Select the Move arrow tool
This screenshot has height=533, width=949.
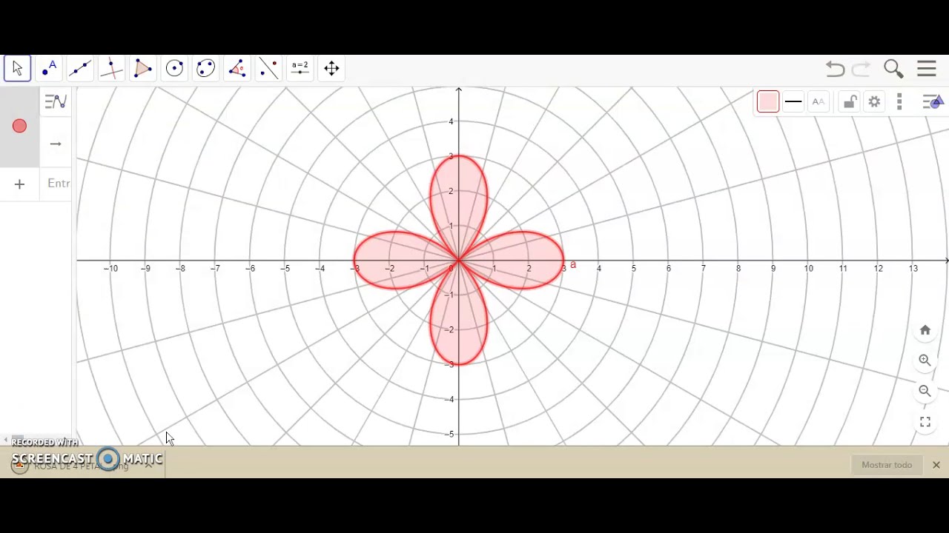point(17,68)
